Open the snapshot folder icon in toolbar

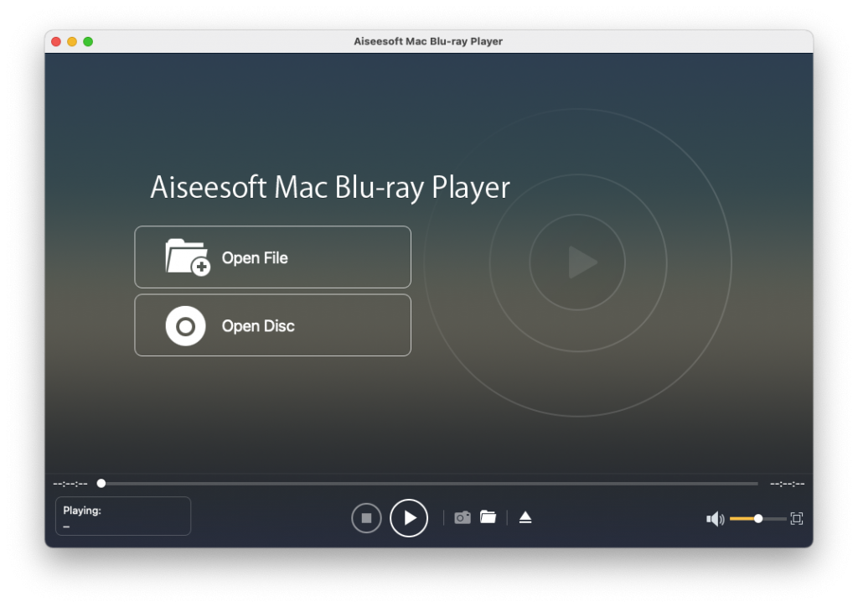click(x=488, y=516)
